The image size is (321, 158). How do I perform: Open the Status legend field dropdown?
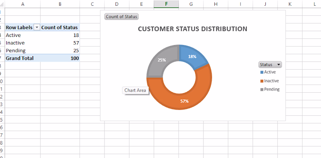click(x=270, y=65)
